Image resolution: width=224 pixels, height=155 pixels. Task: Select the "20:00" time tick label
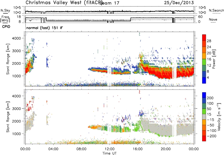166,149
